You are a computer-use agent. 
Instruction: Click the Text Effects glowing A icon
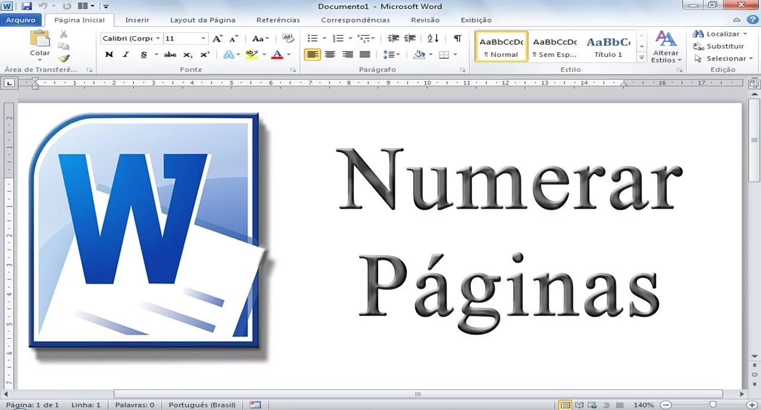click(x=228, y=55)
